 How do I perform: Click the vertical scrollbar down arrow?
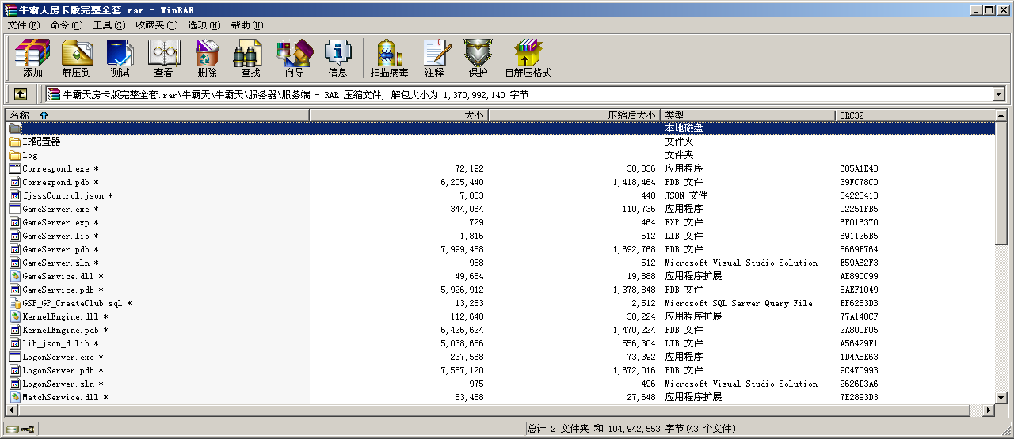(x=1002, y=398)
